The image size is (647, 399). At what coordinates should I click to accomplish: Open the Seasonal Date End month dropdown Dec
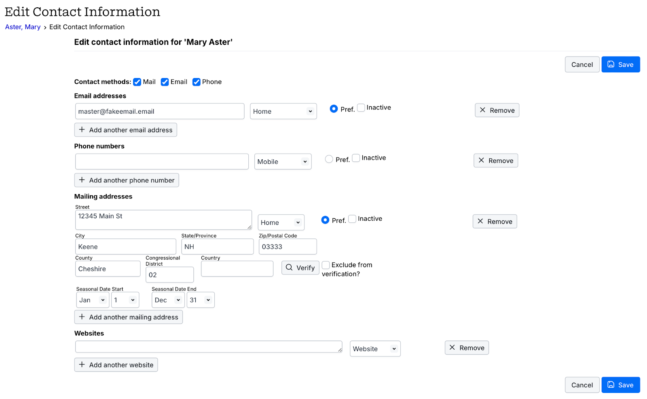coord(168,300)
